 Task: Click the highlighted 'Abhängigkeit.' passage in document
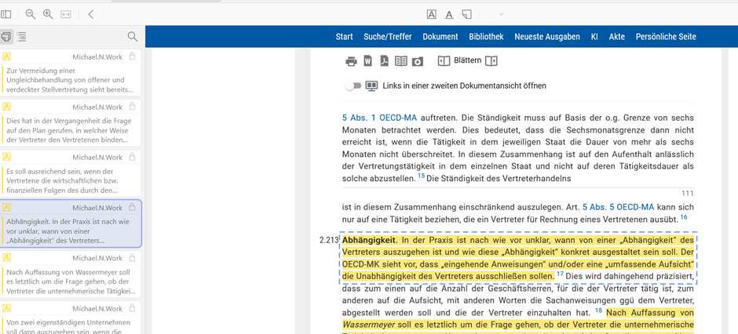[x=517, y=258]
